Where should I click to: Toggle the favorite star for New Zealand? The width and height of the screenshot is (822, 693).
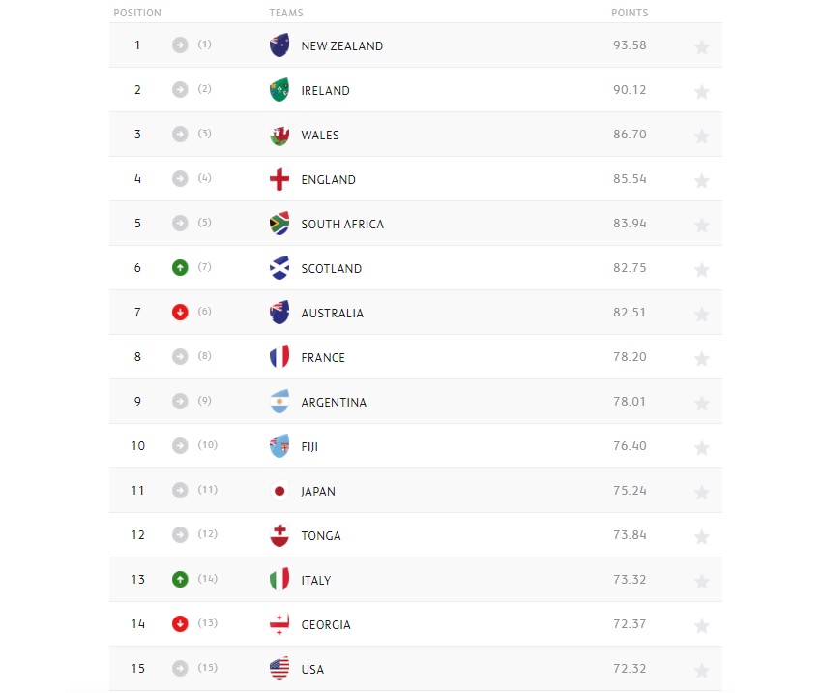point(701,47)
